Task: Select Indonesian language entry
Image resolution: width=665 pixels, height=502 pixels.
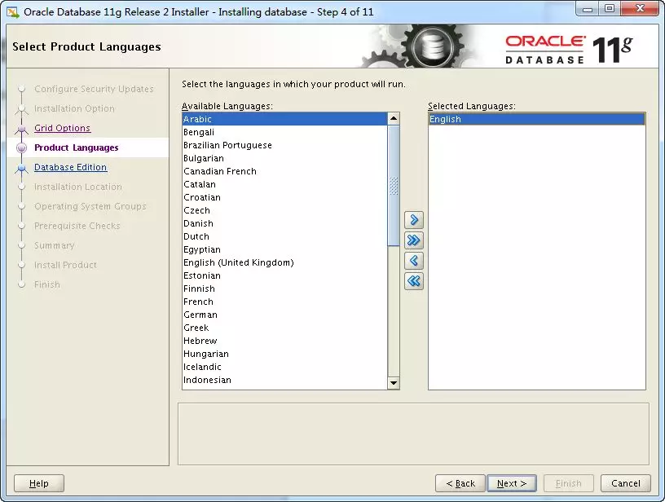Action: pos(284,380)
